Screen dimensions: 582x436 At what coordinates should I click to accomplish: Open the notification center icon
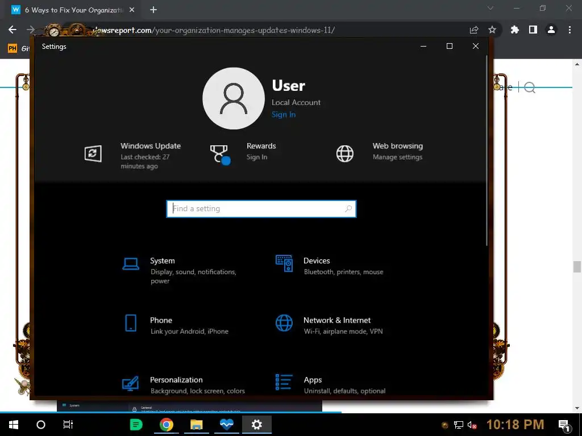564,425
